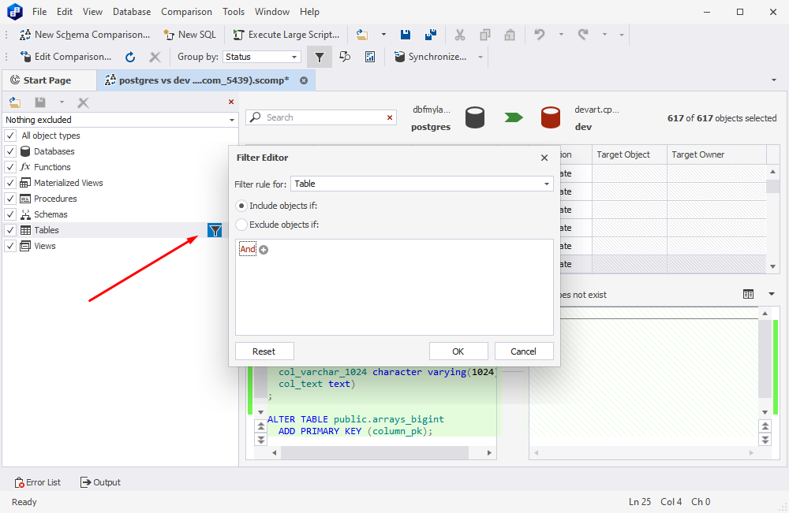Click the And logical operator
Viewport: 789px width, 513px height.
(x=248, y=249)
